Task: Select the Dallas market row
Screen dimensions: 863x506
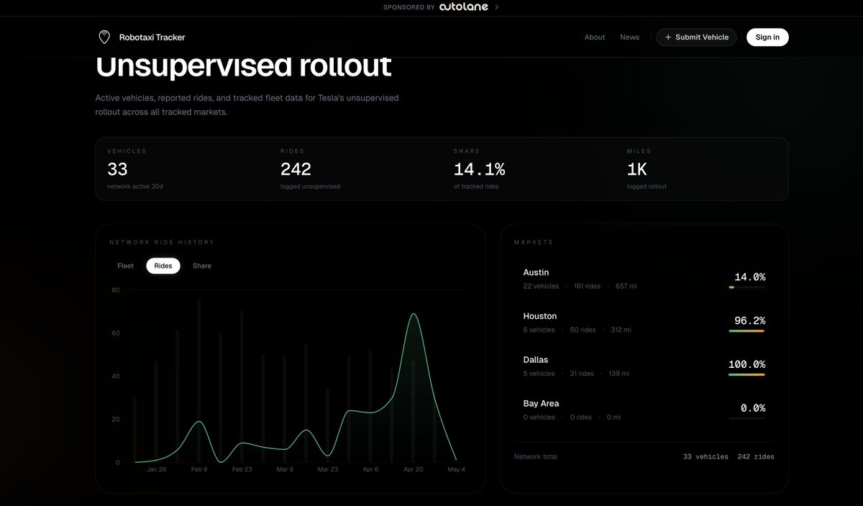Action: click(x=644, y=367)
